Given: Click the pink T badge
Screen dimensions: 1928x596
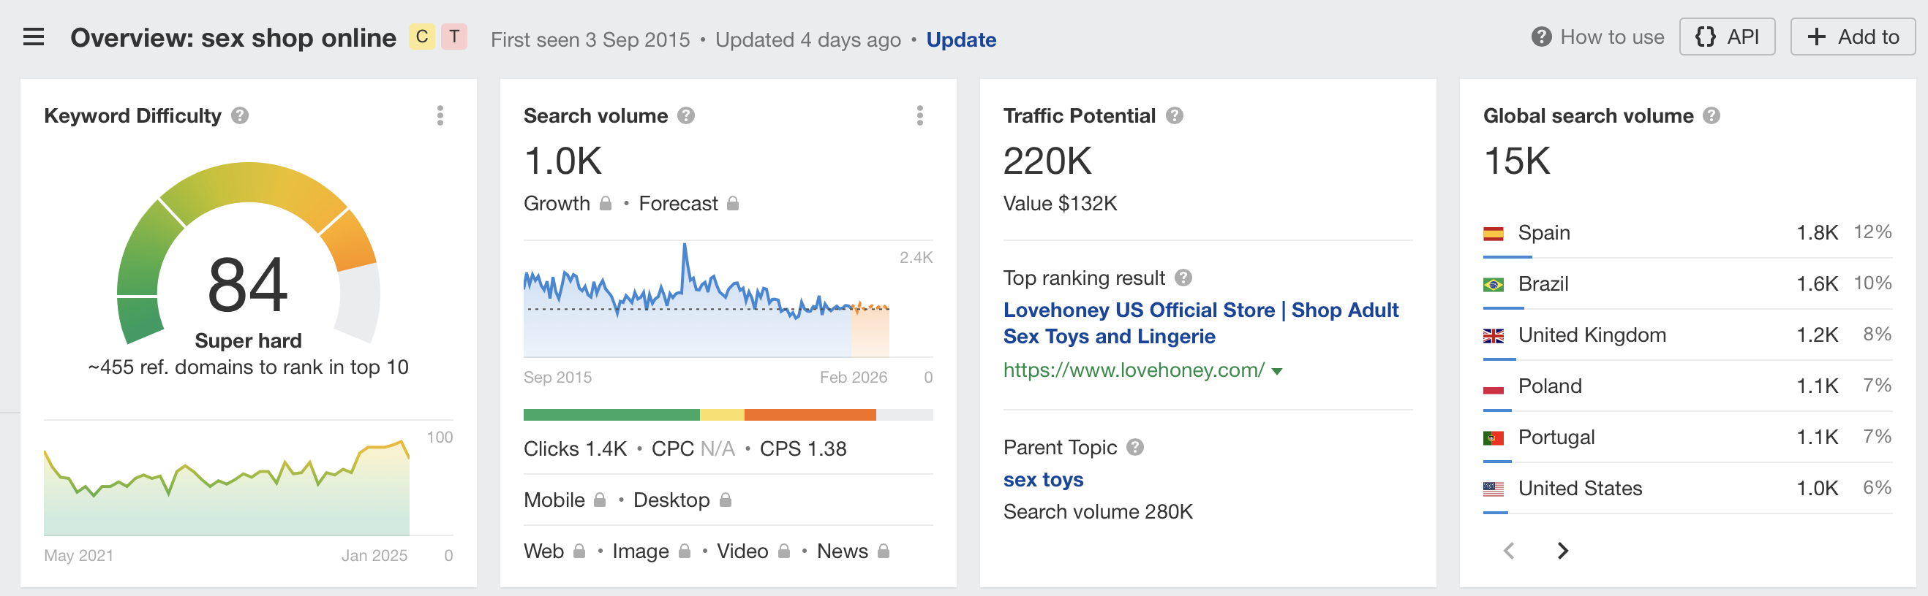Looking at the screenshot, I should (454, 37).
